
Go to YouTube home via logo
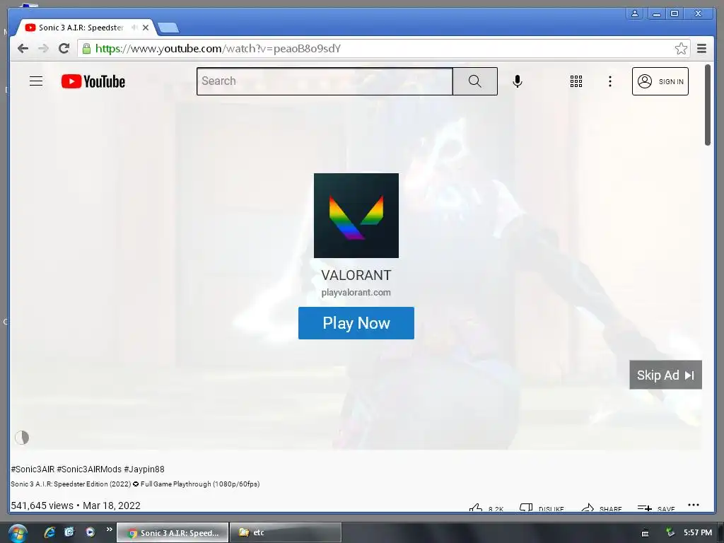coord(93,81)
